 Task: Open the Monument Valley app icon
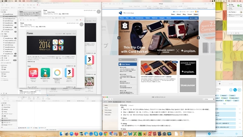coord(45,73)
